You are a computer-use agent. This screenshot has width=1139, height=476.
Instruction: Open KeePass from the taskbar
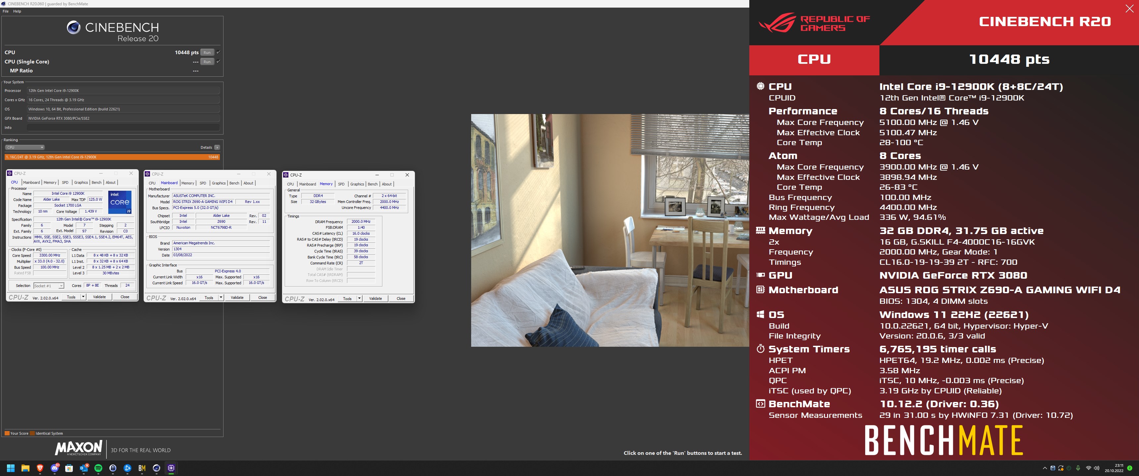point(113,468)
